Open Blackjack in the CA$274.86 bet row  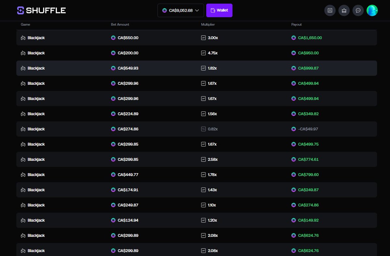pos(36,129)
